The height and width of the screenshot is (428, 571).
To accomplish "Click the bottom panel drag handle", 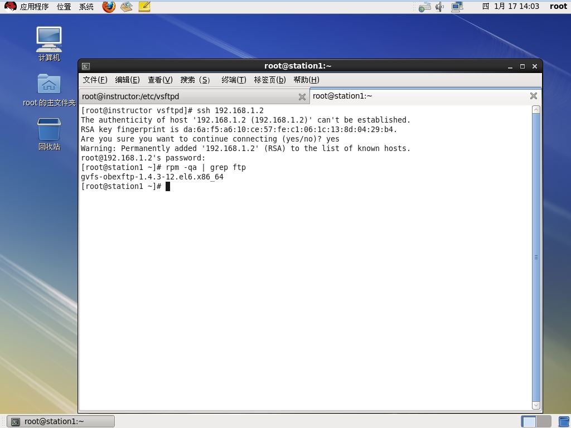I will 3,421.
